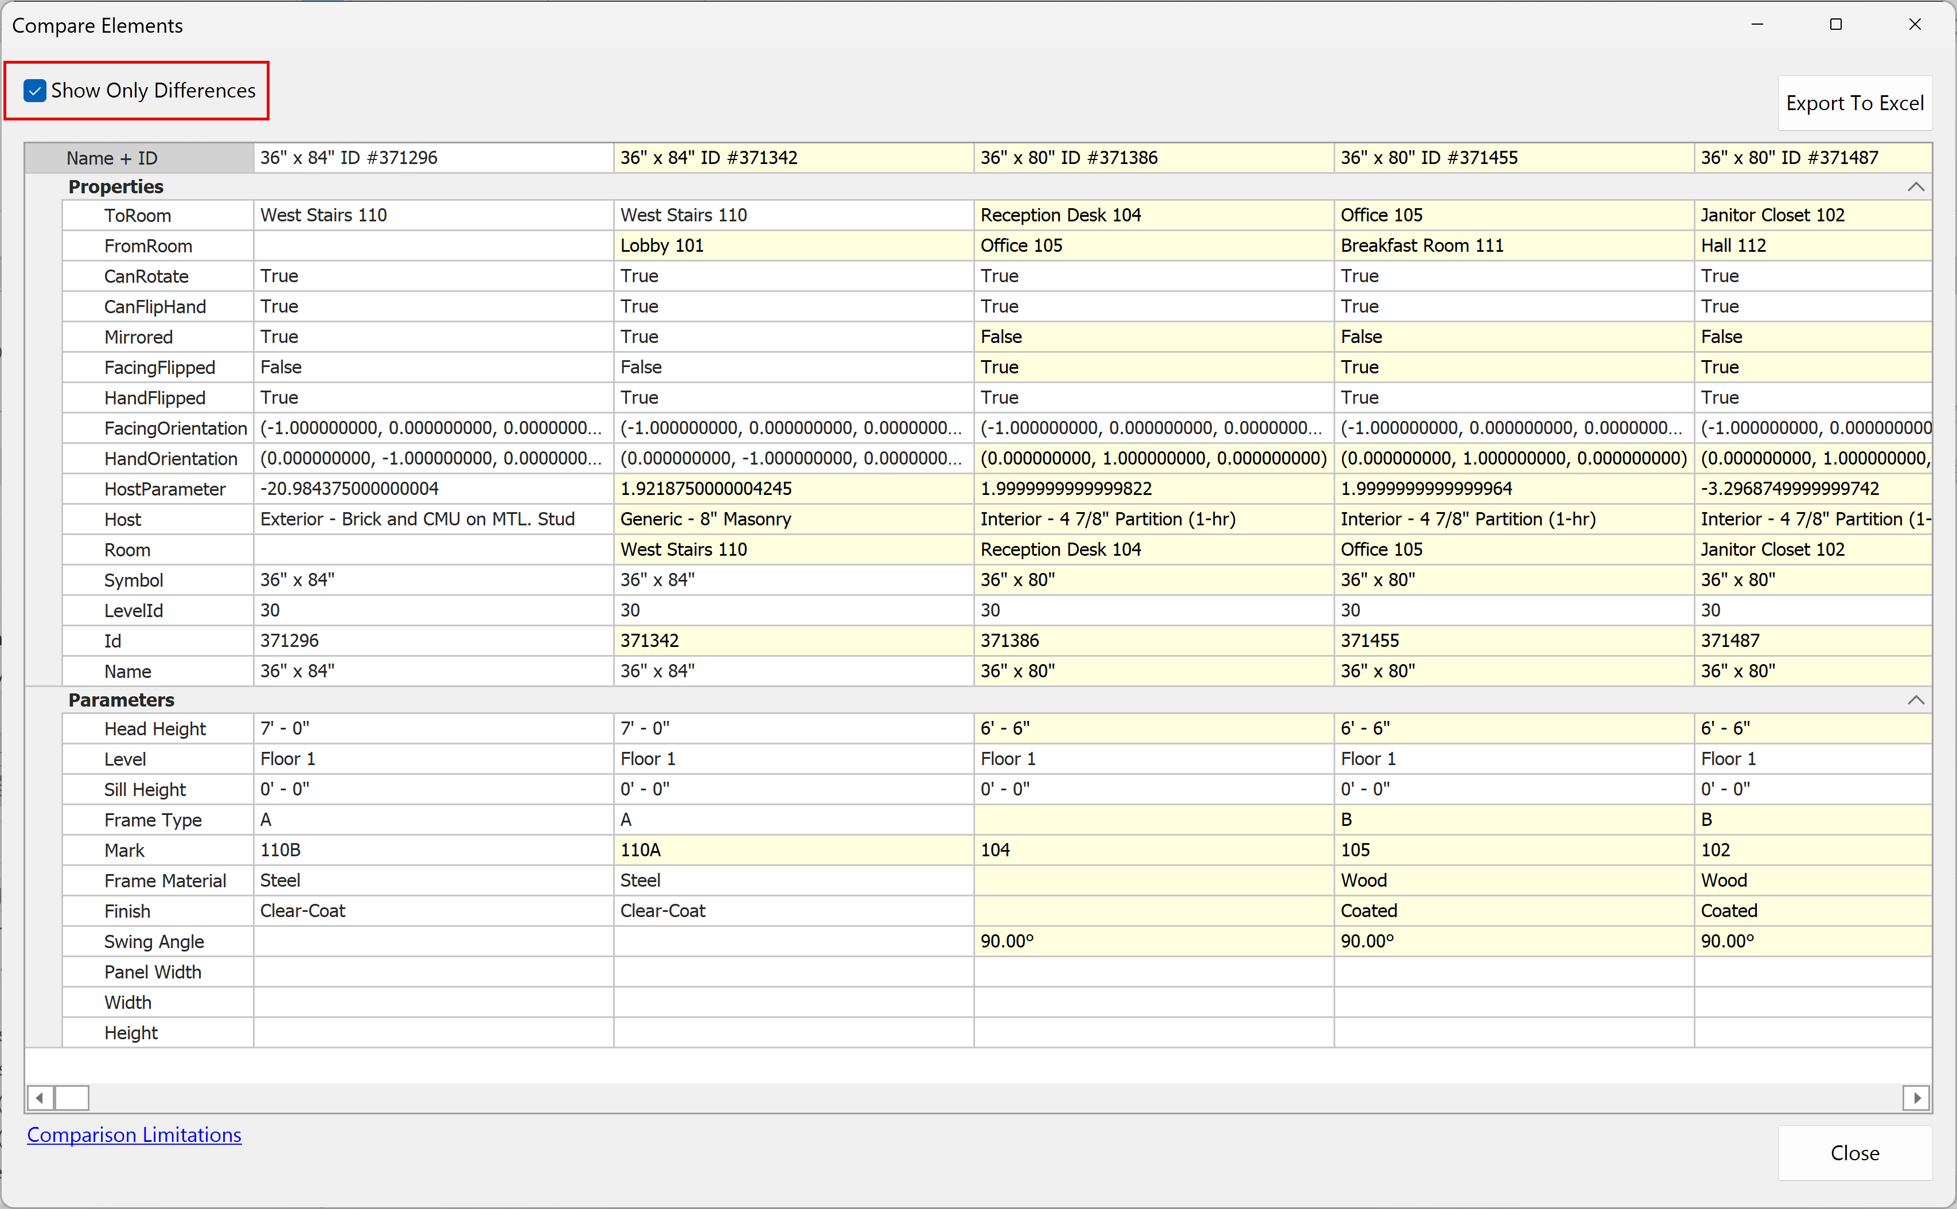
Task: Minimize the Compare Elements window
Action: click(x=1757, y=25)
